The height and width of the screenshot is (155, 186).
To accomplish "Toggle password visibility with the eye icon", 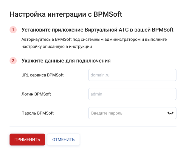I will [x=170, y=113].
